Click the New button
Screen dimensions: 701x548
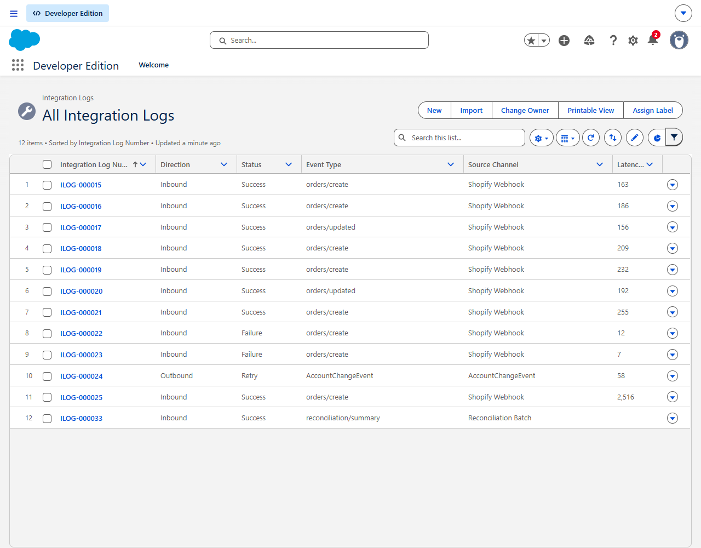434,110
